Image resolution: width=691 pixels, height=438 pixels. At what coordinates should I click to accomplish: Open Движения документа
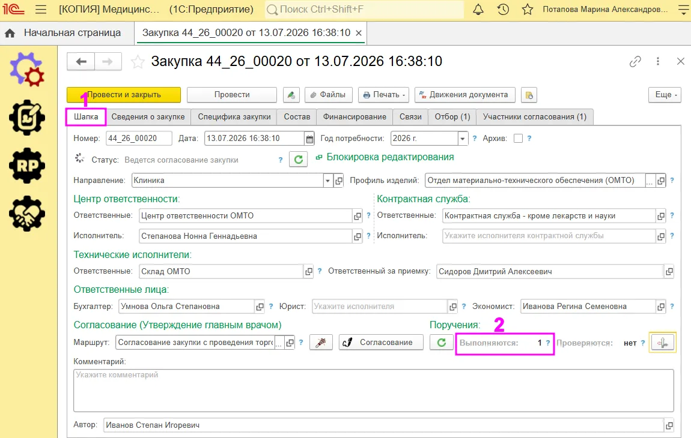(x=465, y=95)
